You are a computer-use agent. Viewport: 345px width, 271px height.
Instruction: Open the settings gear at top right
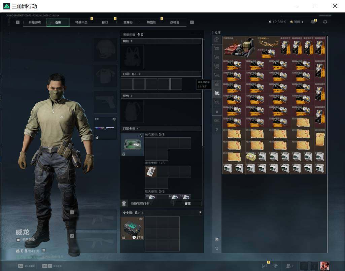coord(325,22)
